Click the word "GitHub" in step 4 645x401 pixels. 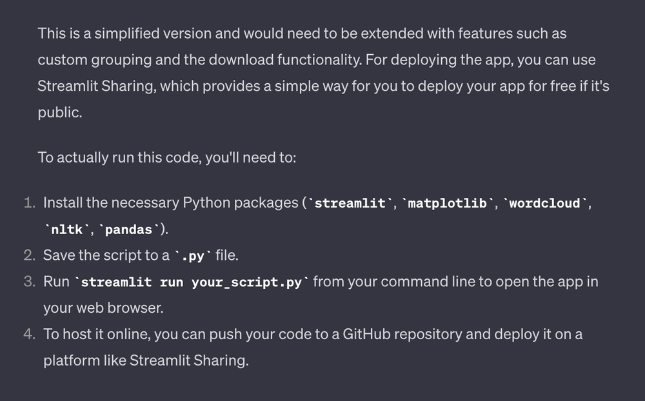pyautogui.click(x=366, y=334)
